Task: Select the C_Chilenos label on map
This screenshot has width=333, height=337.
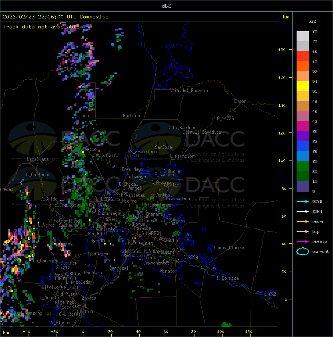Action: tap(38, 175)
